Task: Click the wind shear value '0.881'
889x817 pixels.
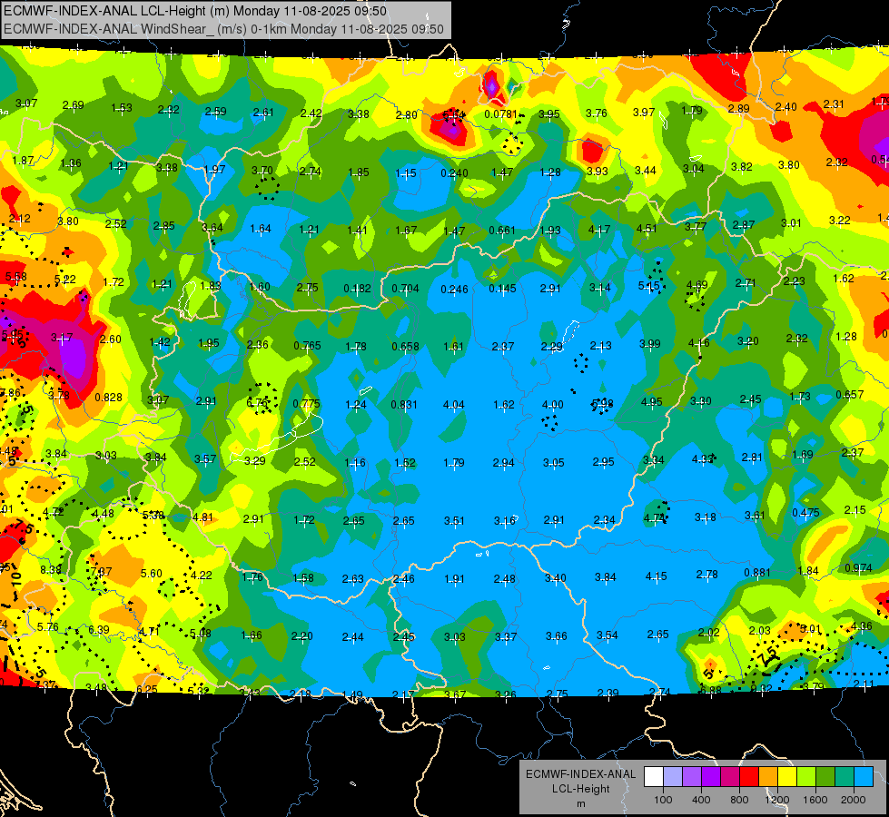Action: [757, 573]
